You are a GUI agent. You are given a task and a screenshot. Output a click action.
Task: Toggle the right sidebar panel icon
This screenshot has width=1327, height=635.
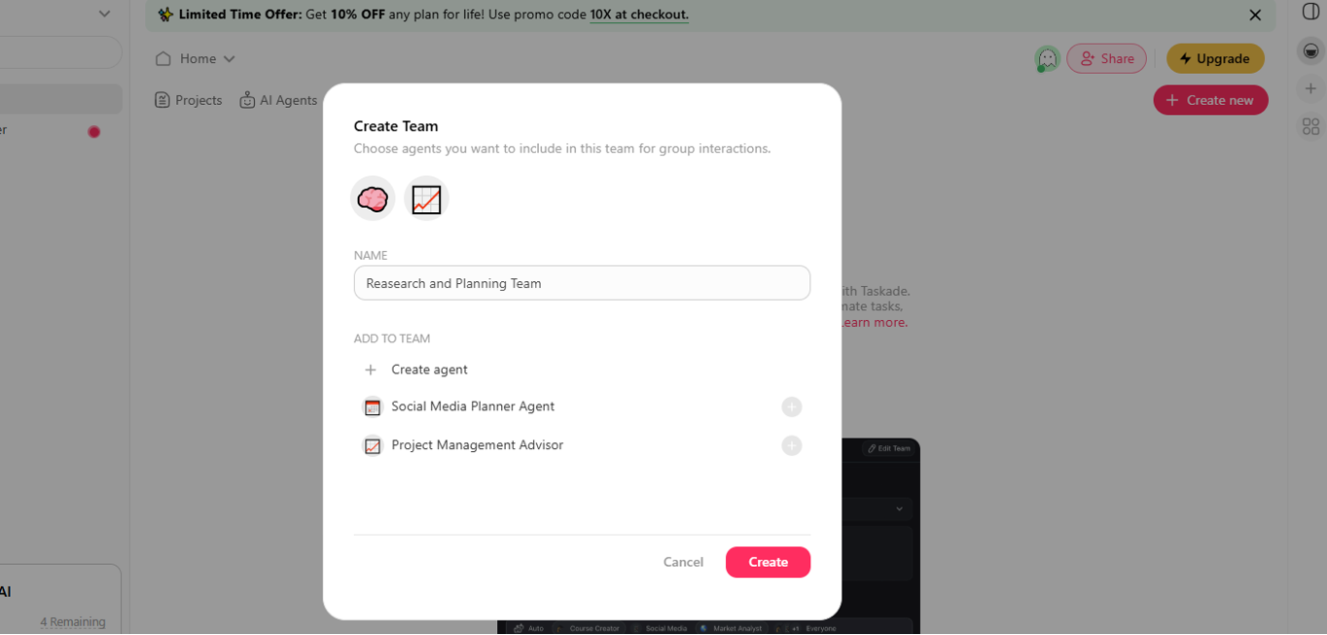click(1310, 11)
